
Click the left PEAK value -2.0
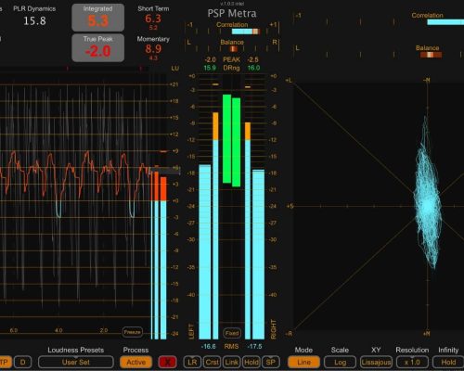coord(210,59)
